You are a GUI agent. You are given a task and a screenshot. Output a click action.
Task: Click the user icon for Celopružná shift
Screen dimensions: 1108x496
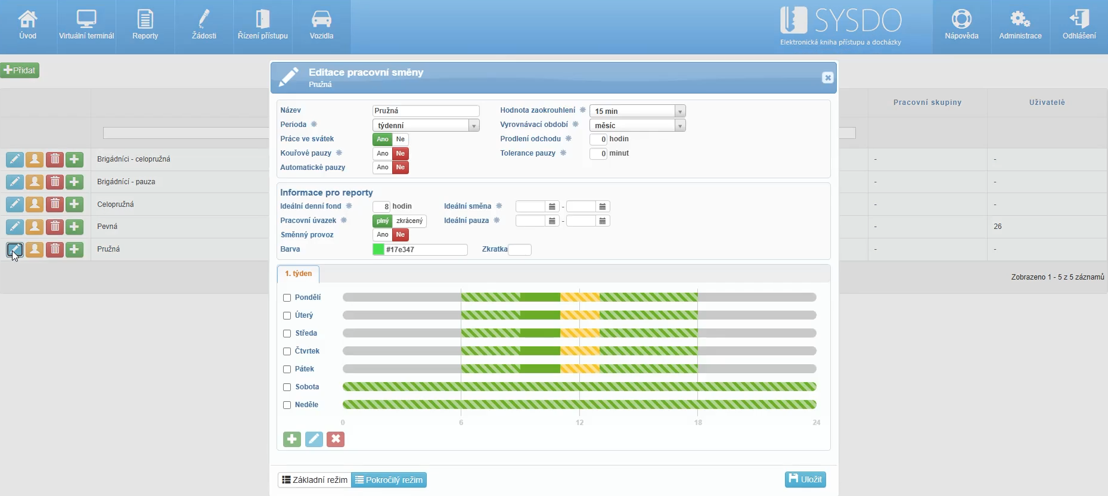[35, 204]
